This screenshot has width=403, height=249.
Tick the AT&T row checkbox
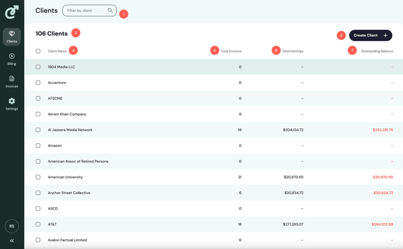click(38, 224)
